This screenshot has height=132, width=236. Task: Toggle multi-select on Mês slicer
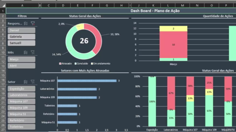click(26, 52)
